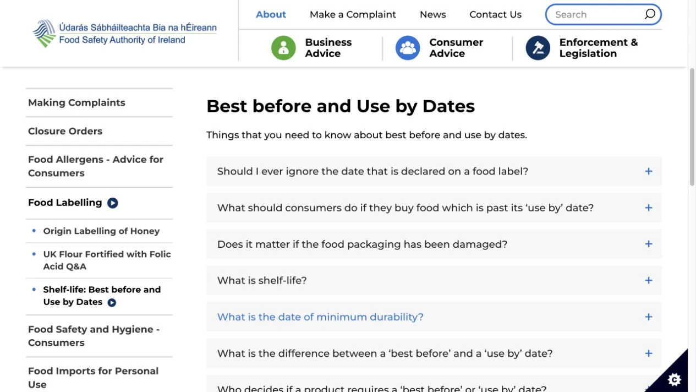This screenshot has height=392, width=696.
Task: Click the blue Consumer Advice people icon
Action: (408, 48)
